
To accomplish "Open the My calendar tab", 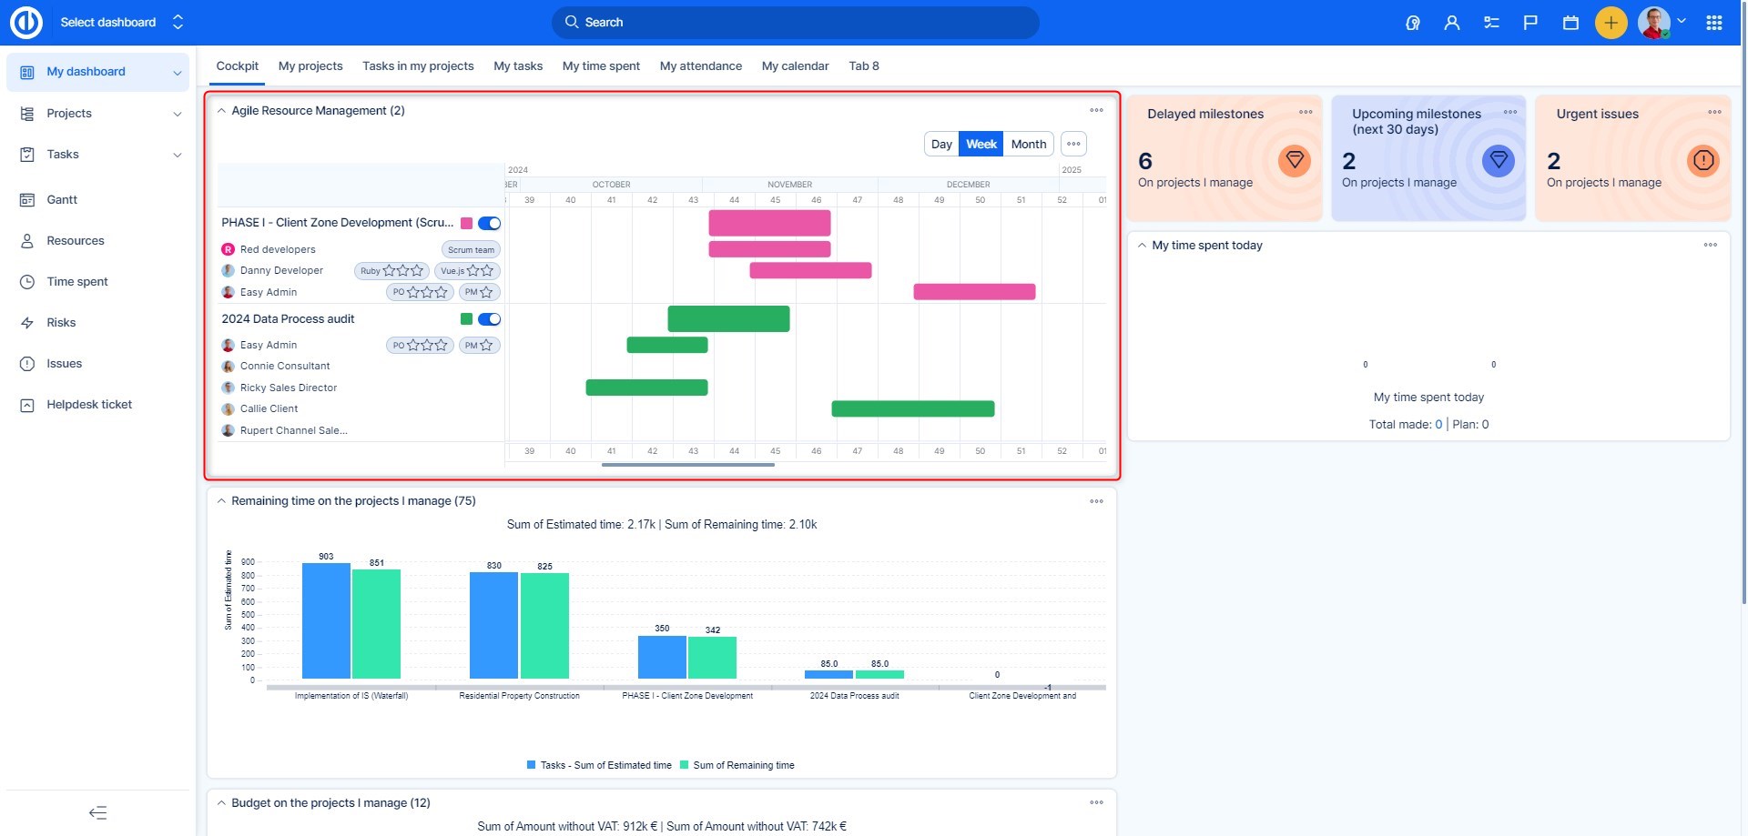I will coord(795,66).
